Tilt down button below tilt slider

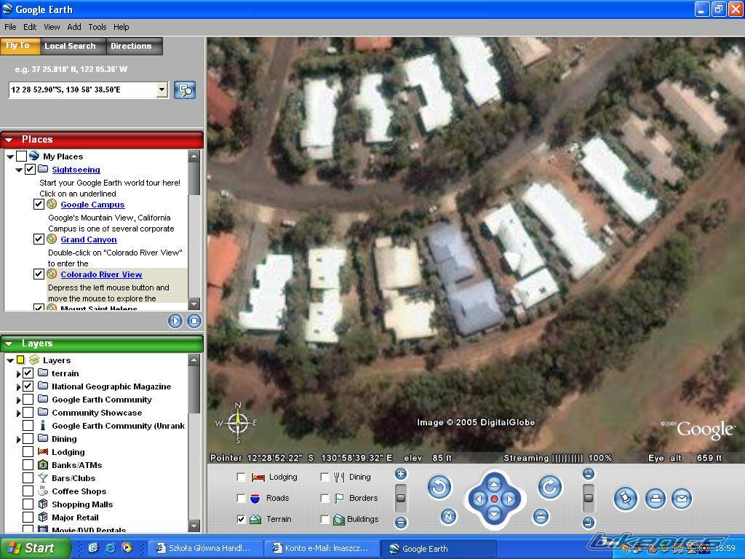[588, 523]
